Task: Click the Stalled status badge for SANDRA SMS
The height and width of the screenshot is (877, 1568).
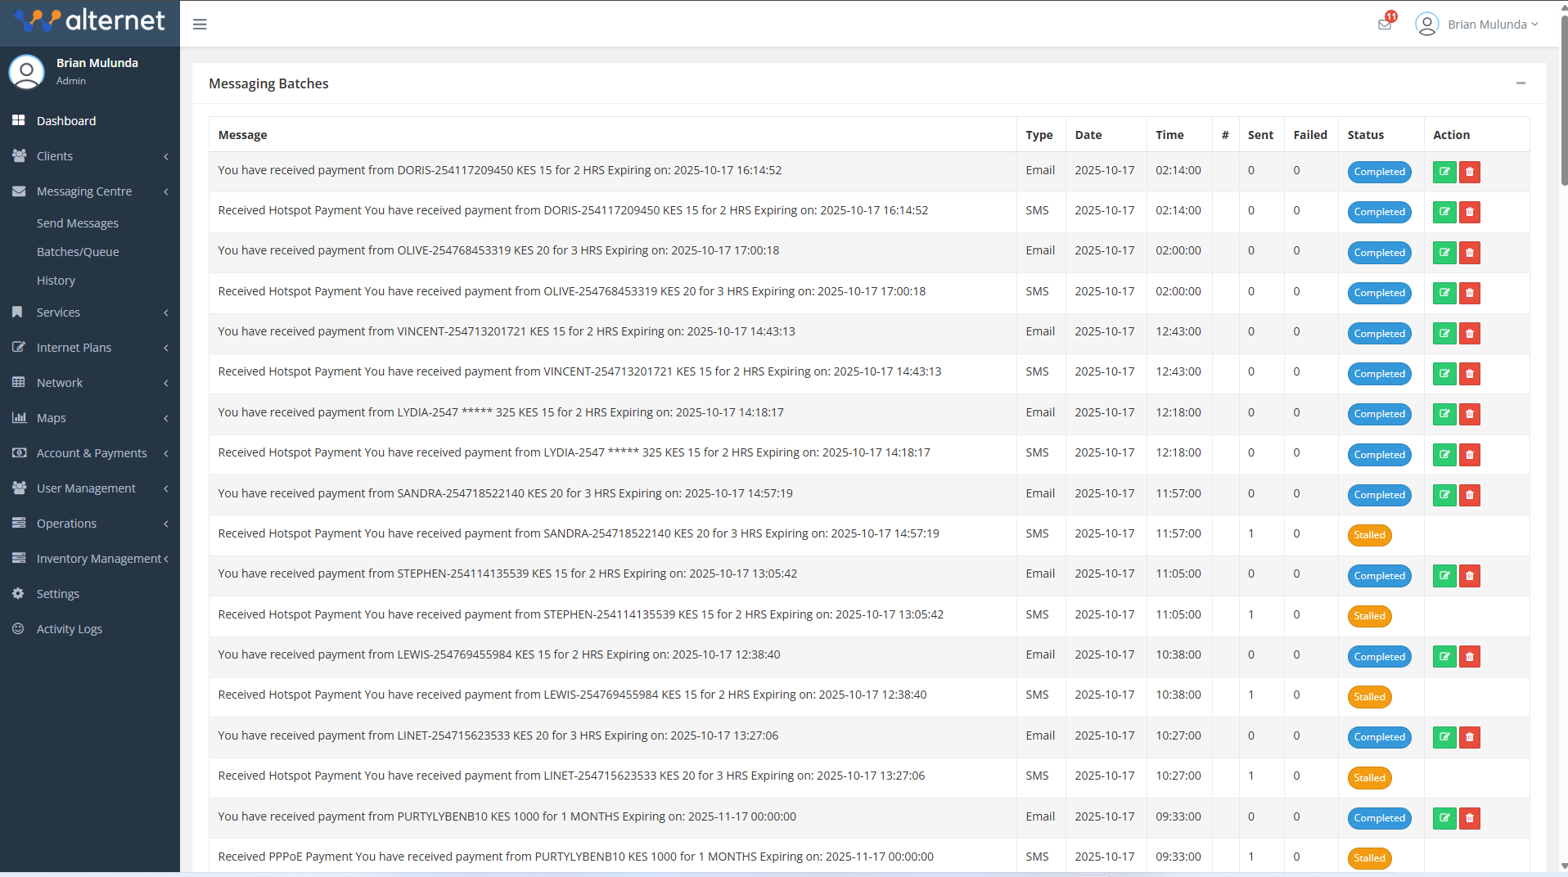Action: click(1369, 535)
